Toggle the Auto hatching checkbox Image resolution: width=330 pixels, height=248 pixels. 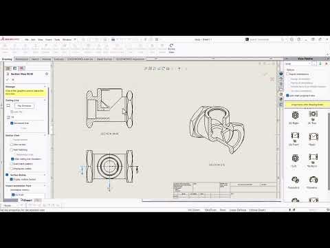[12, 149]
